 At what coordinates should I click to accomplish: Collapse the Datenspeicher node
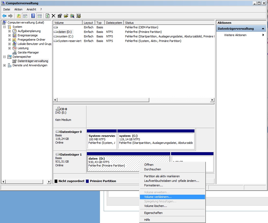pyautogui.click(x=5, y=57)
